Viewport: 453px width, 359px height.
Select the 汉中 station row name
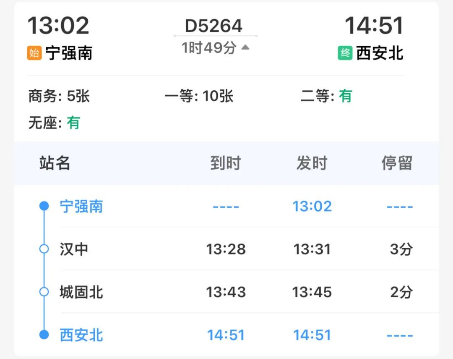(x=74, y=249)
